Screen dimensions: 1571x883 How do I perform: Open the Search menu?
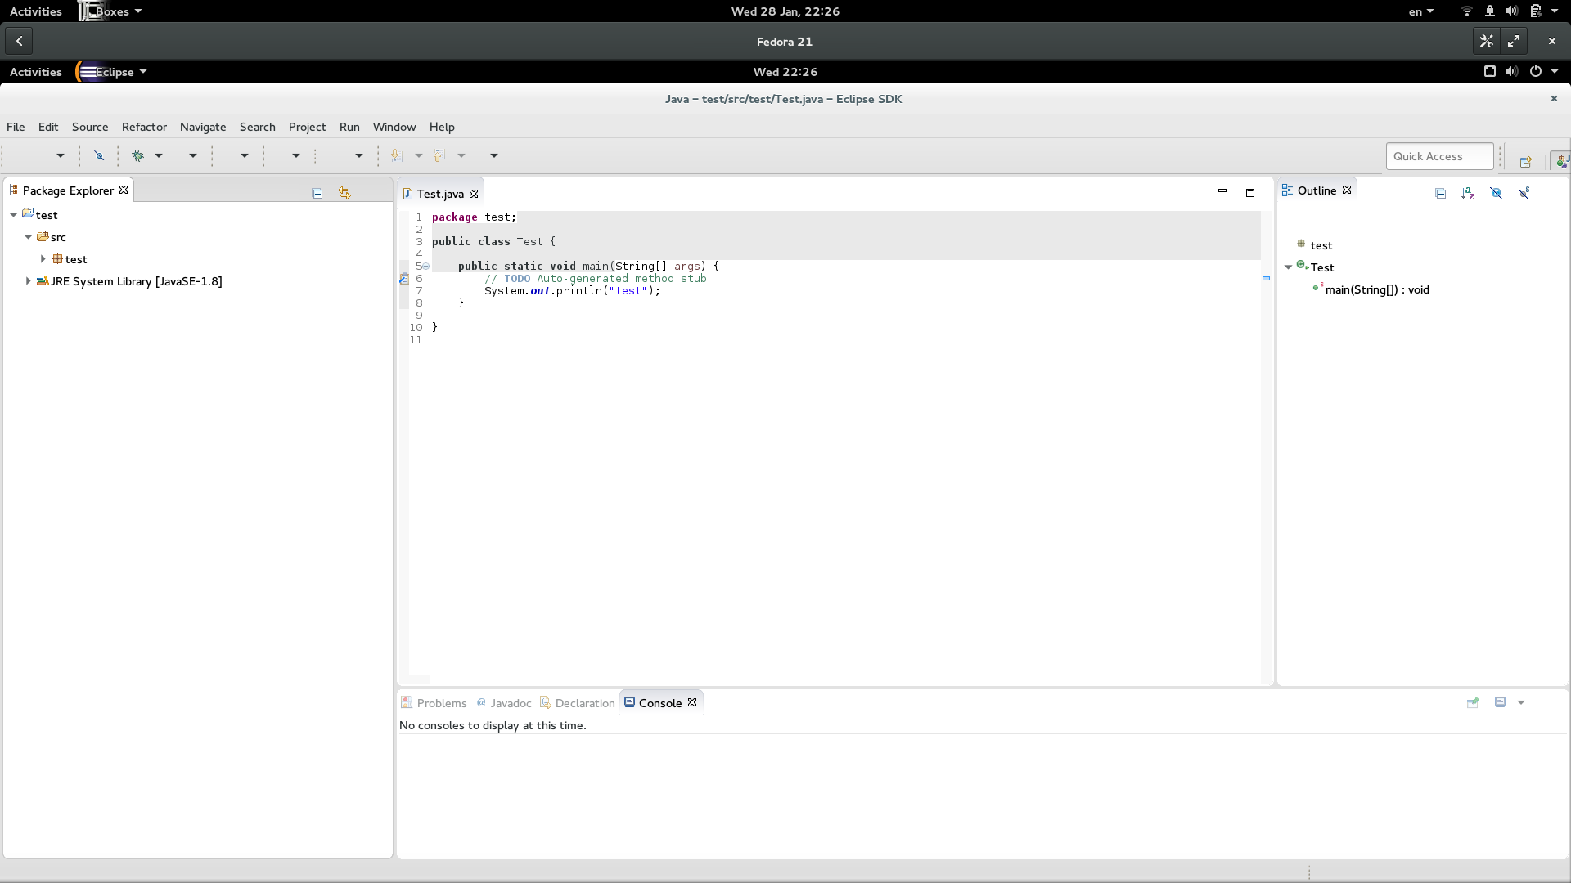pos(258,127)
